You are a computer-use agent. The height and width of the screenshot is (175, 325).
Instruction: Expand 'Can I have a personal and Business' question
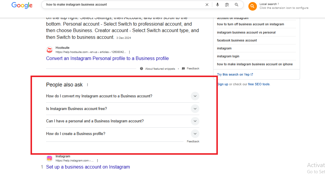pos(122,121)
